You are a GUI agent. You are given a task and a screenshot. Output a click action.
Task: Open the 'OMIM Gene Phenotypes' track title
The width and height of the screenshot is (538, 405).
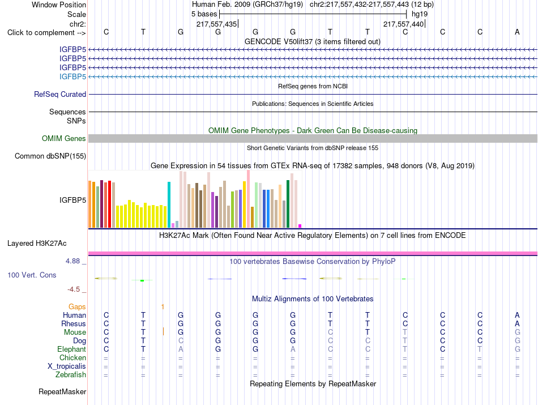[313, 130]
